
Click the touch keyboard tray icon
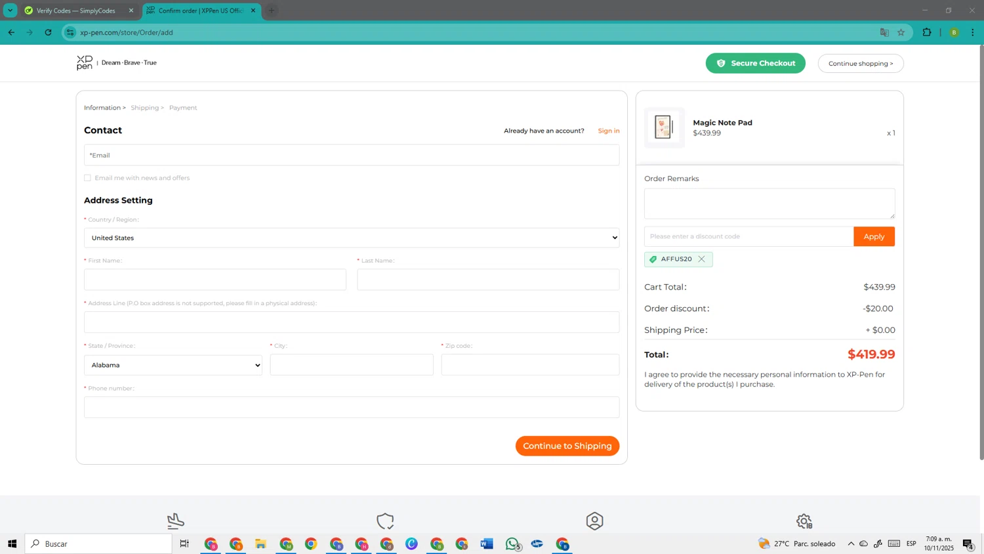pos(894,543)
